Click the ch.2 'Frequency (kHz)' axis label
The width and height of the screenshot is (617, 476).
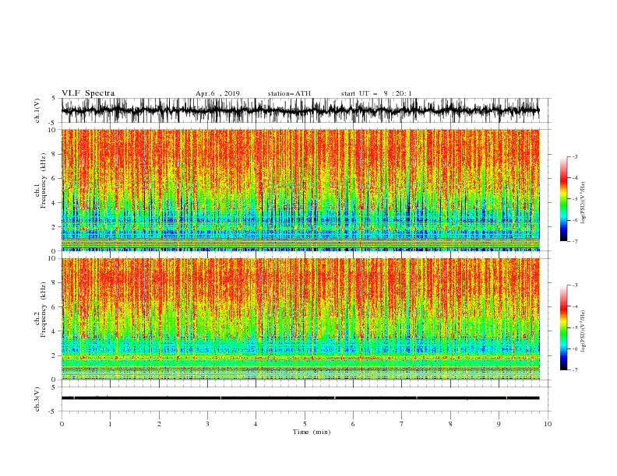[x=44, y=309]
